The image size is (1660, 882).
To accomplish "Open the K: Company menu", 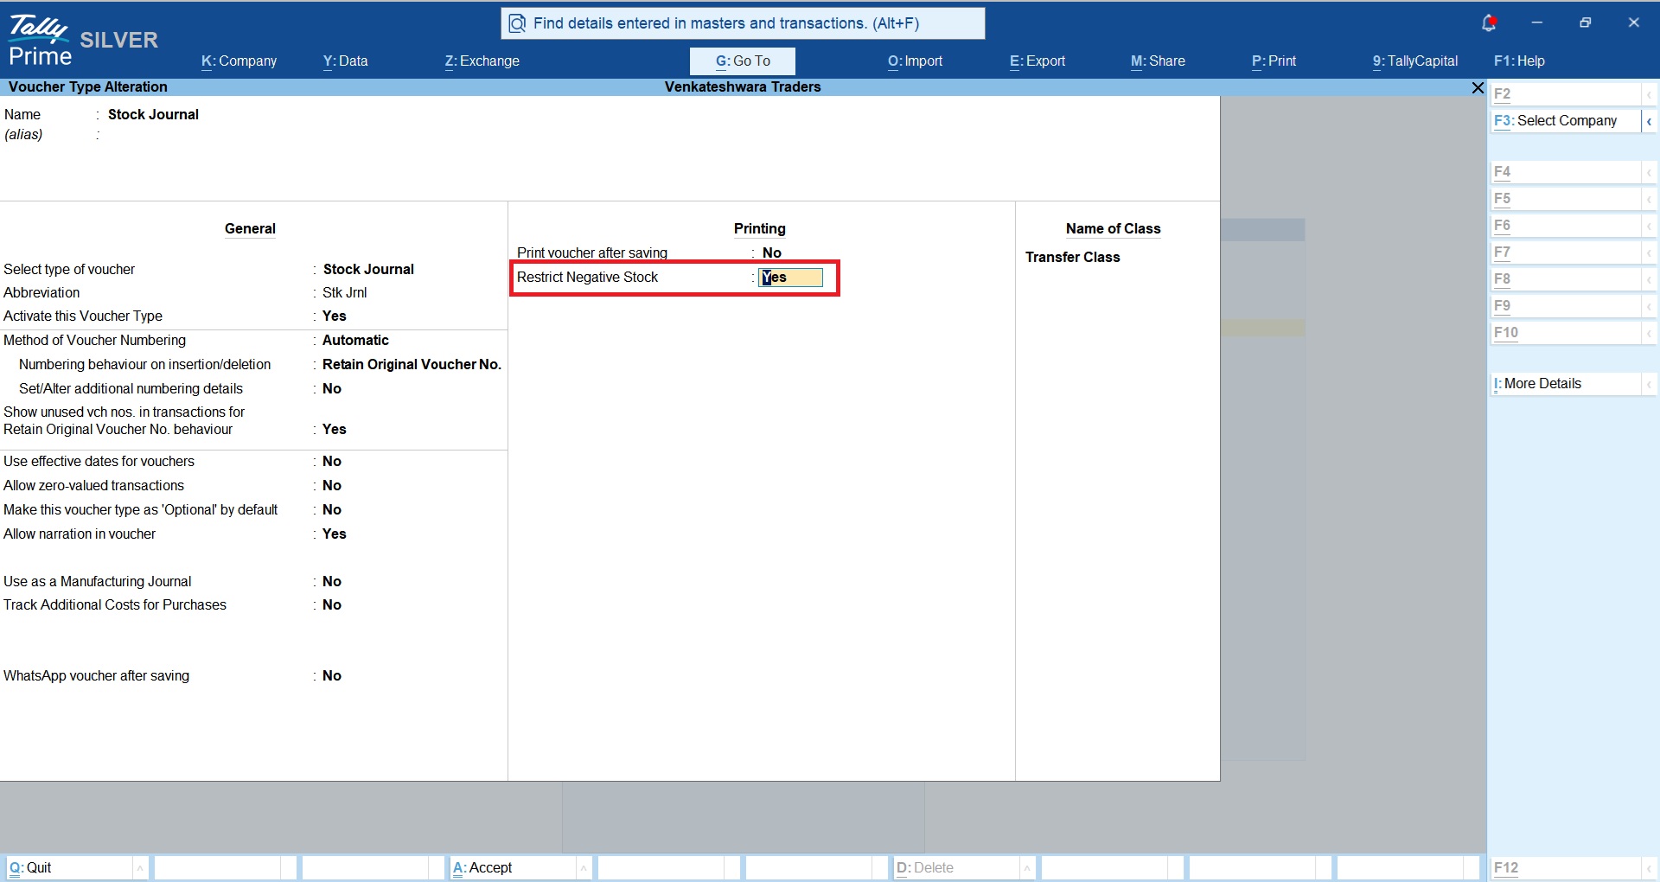I will (x=239, y=61).
